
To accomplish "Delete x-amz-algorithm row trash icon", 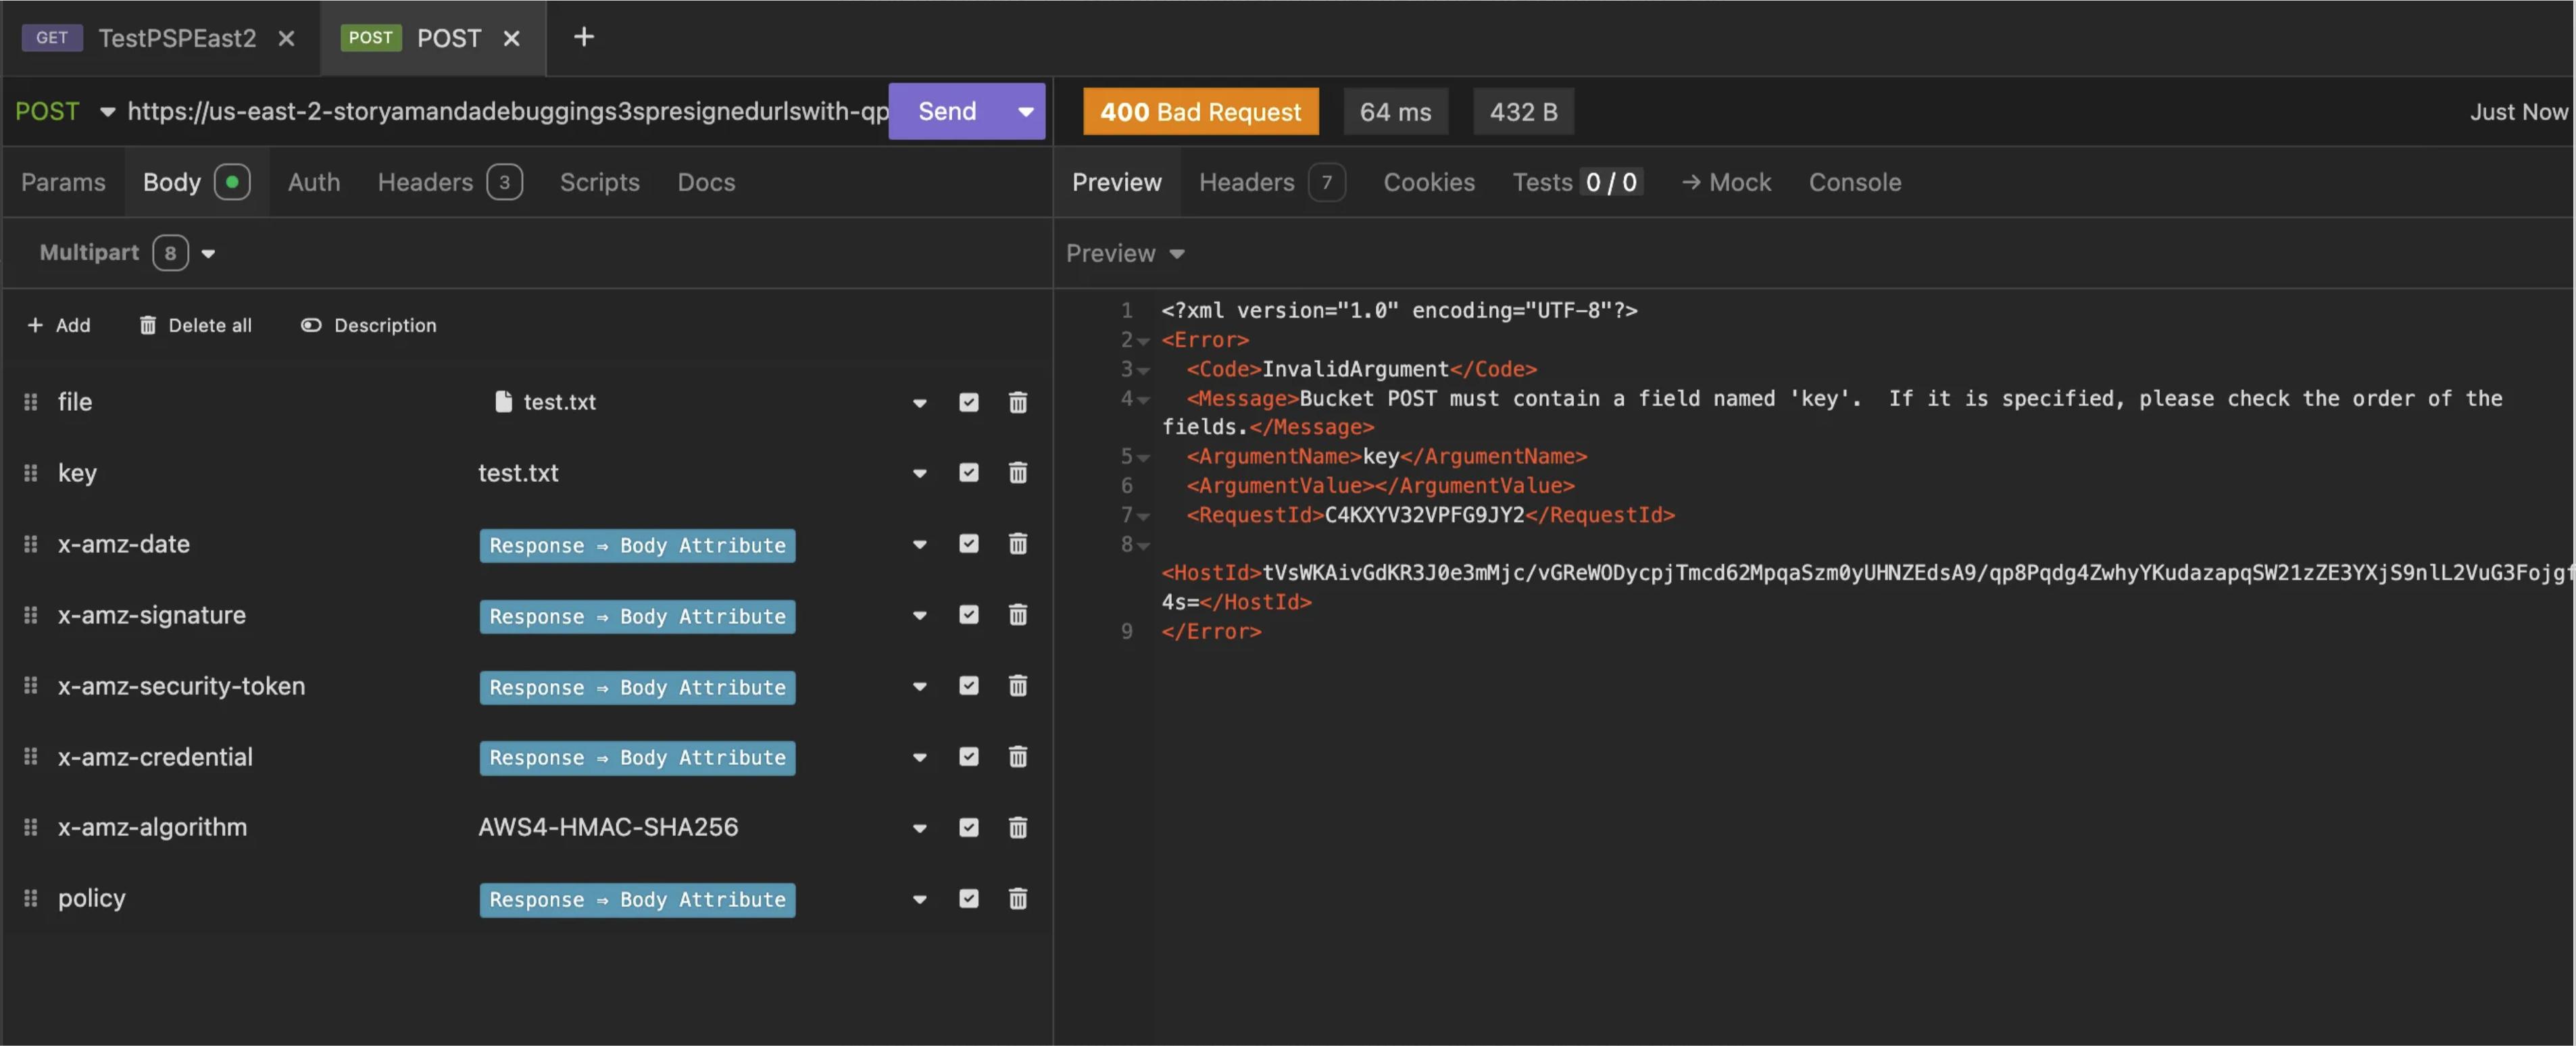I will [1017, 827].
